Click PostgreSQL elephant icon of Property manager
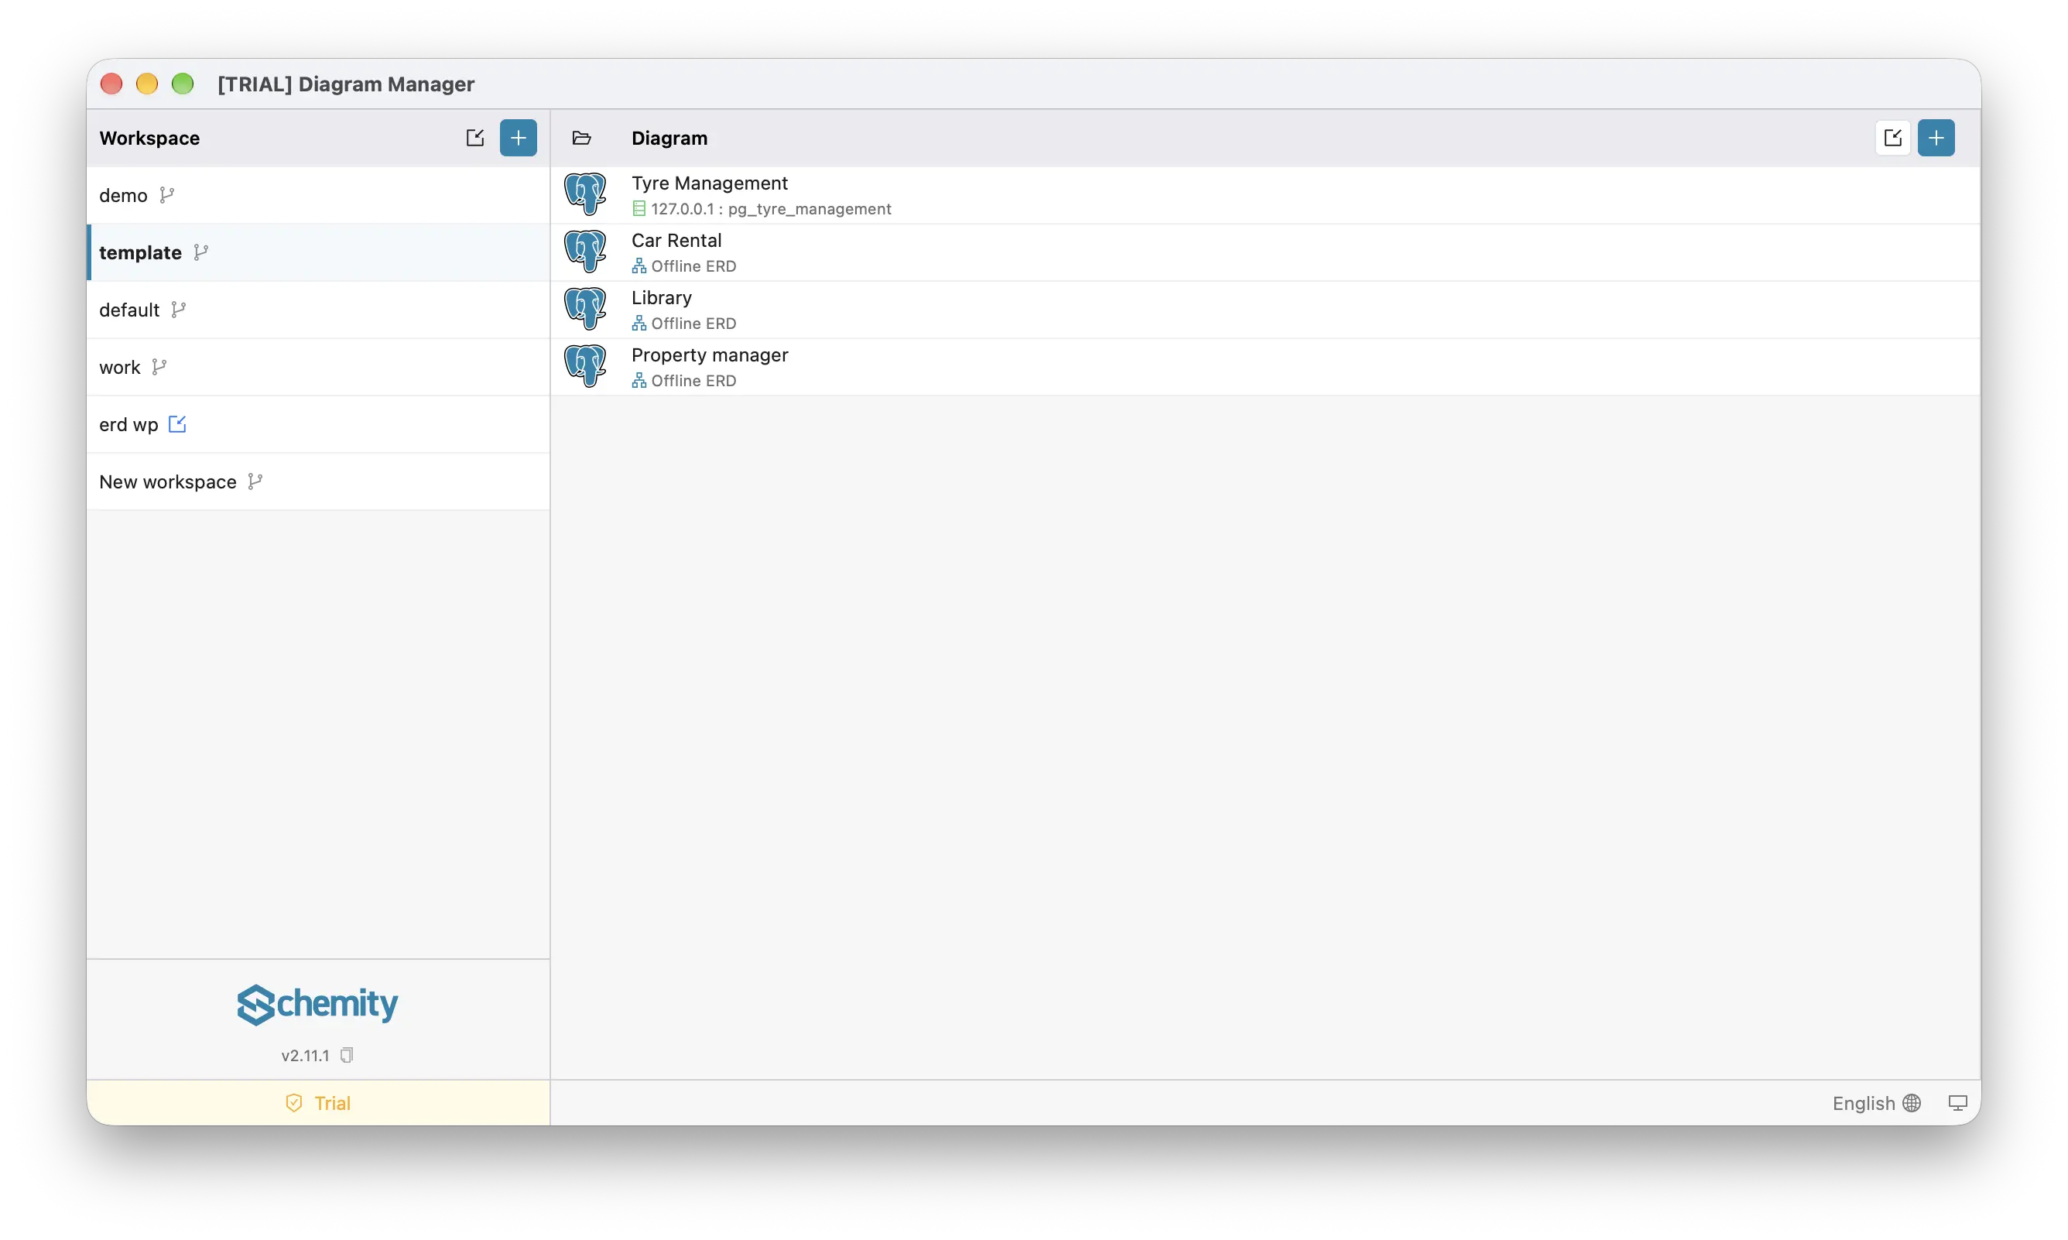Image resolution: width=2068 pixels, height=1240 pixels. coord(584,366)
